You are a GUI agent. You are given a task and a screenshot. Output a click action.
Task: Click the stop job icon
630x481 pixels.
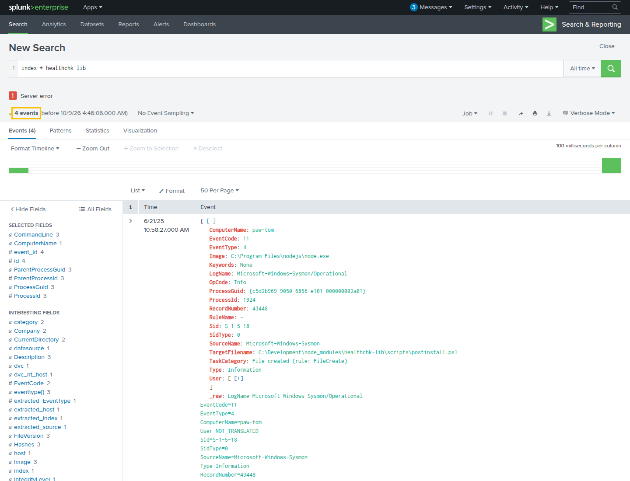coord(505,113)
